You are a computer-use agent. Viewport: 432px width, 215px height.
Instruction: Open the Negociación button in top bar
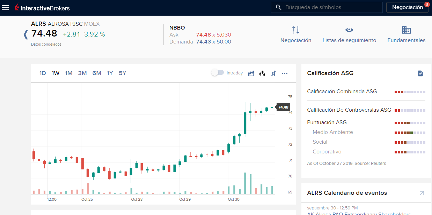click(407, 7)
